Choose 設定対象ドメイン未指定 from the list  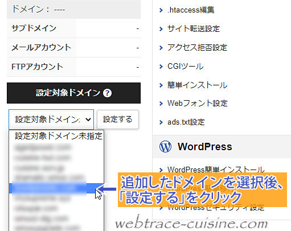tap(59, 136)
